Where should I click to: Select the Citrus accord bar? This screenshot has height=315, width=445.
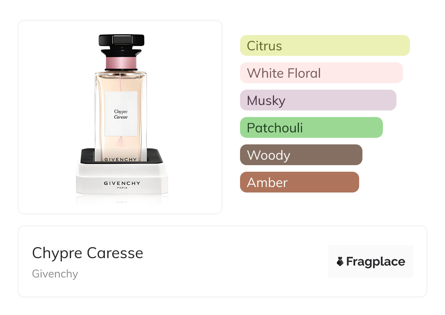coord(324,46)
